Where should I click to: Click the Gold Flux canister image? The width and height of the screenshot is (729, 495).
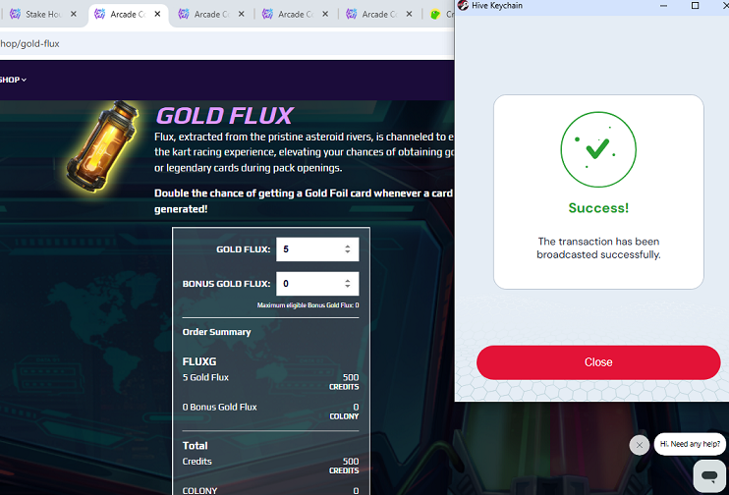pos(103,147)
